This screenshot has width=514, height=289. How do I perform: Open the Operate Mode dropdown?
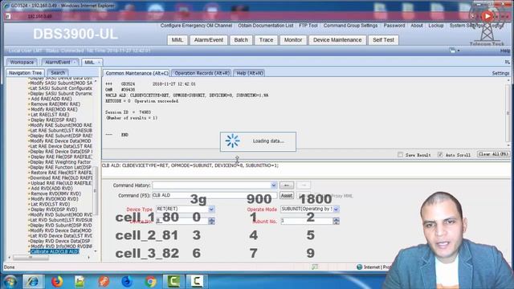(x=336, y=209)
